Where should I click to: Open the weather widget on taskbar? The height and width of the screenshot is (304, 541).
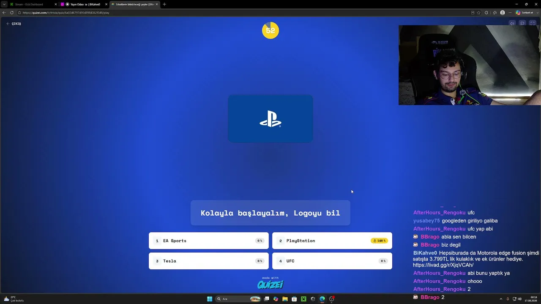(x=14, y=299)
